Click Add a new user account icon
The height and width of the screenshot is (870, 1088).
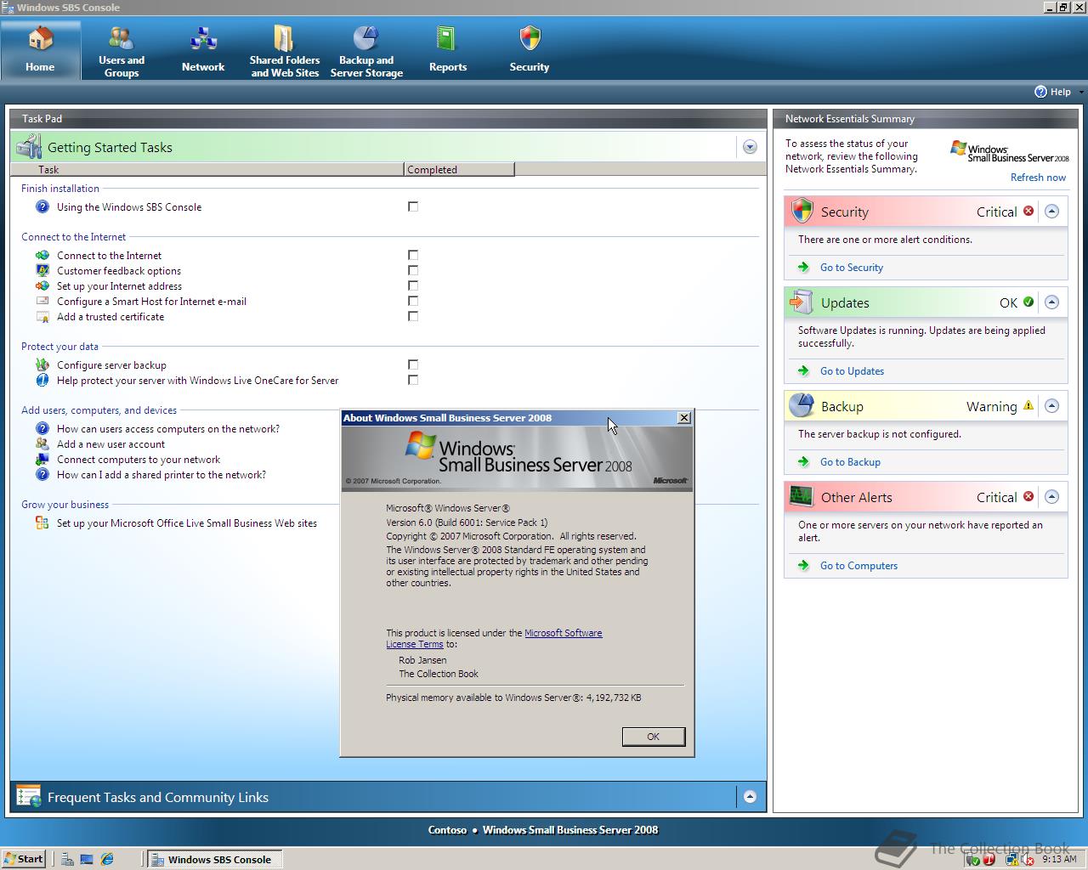click(42, 443)
